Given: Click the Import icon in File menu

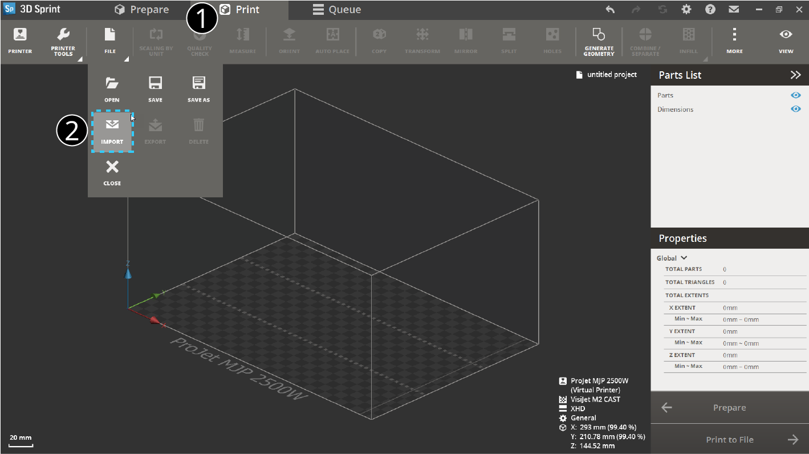Looking at the screenshot, I should tap(112, 131).
